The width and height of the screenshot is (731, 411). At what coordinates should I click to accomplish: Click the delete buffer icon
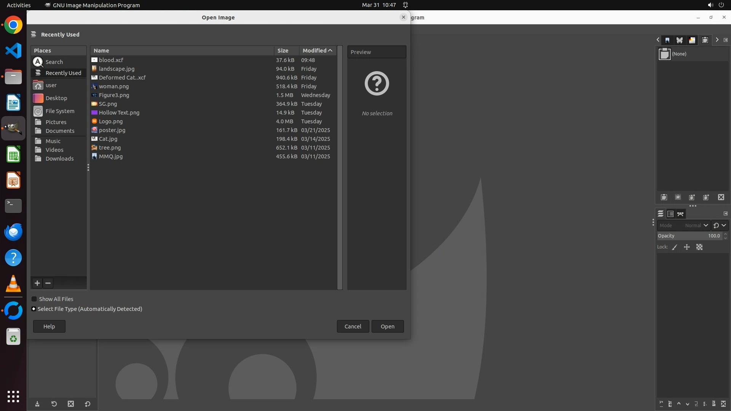[x=721, y=197]
